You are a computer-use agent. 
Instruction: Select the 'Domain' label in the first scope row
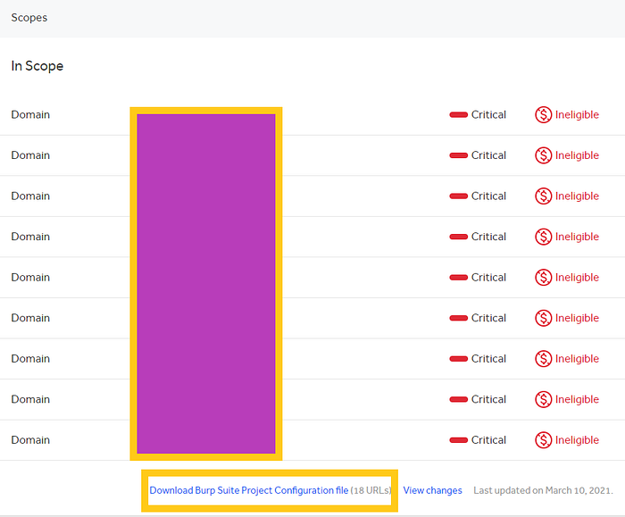tap(30, 115)
